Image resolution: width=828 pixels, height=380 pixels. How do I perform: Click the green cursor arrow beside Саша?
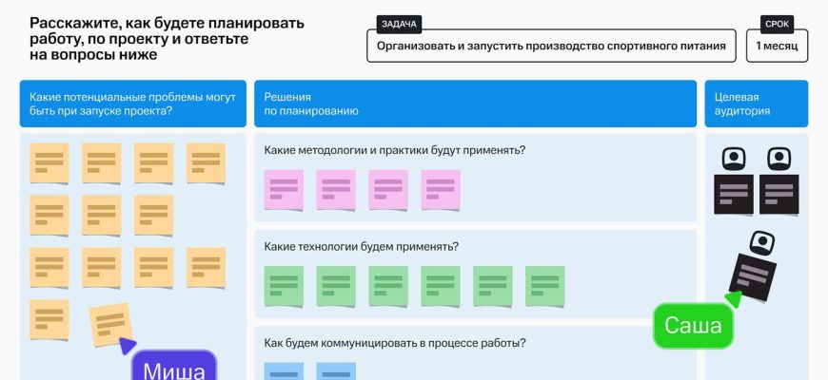click(x=732, y=299)
